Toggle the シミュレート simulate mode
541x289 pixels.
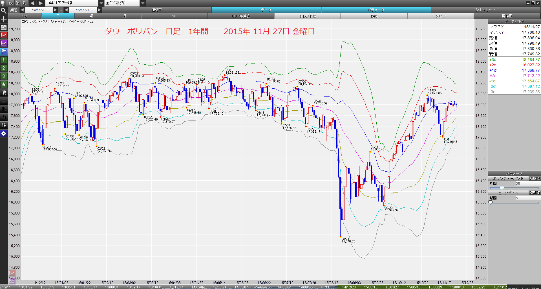pos(486,10)
